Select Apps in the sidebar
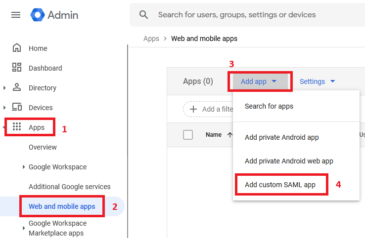The image size is (365, 238). click(x=37, y=127)
